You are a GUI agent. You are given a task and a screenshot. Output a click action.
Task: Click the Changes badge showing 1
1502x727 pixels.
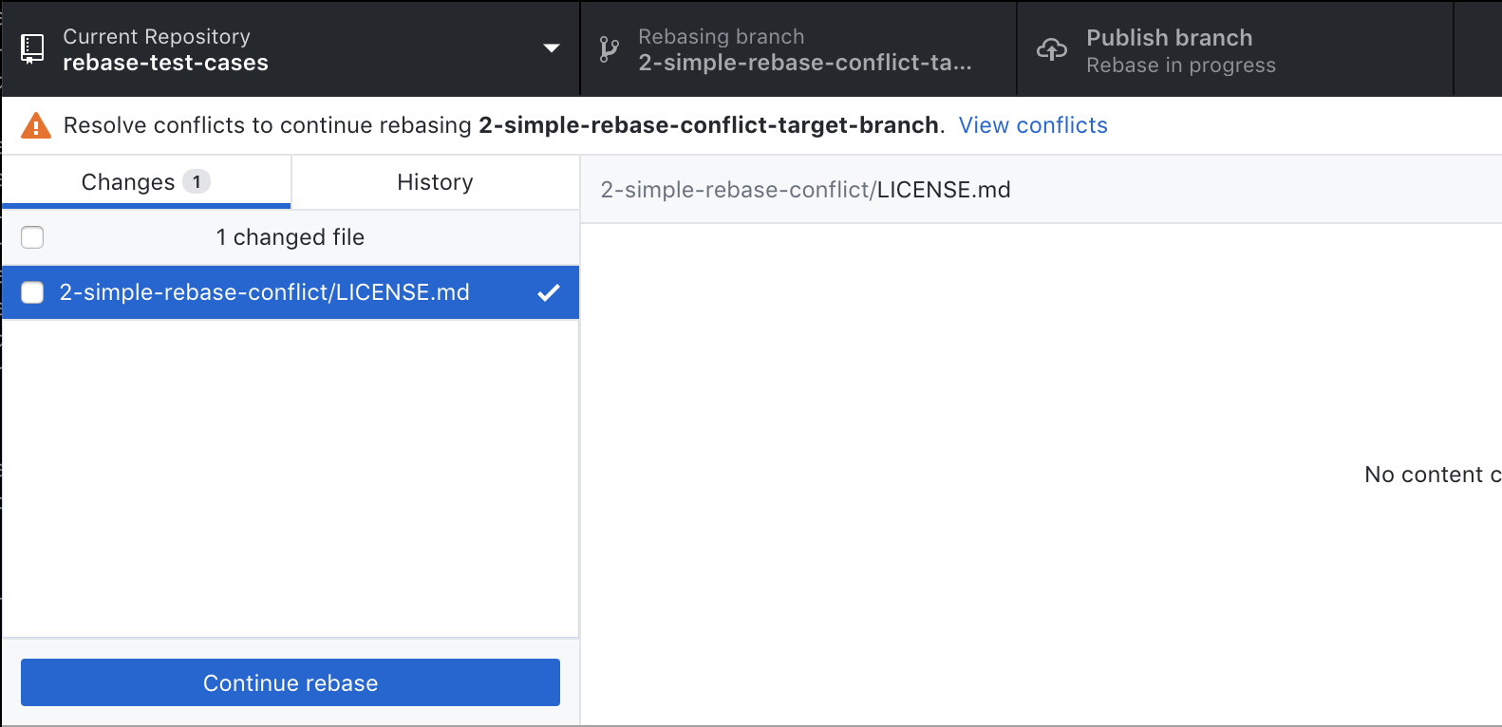pos(197,181)
